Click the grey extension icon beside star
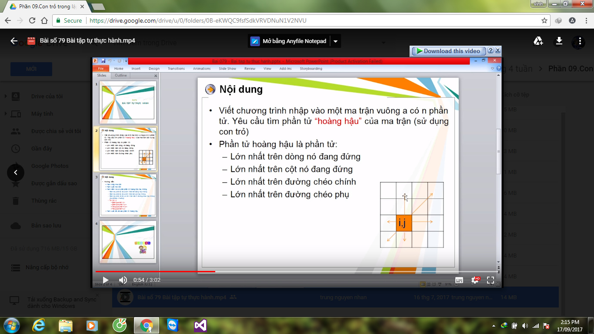 pos(559,20)
